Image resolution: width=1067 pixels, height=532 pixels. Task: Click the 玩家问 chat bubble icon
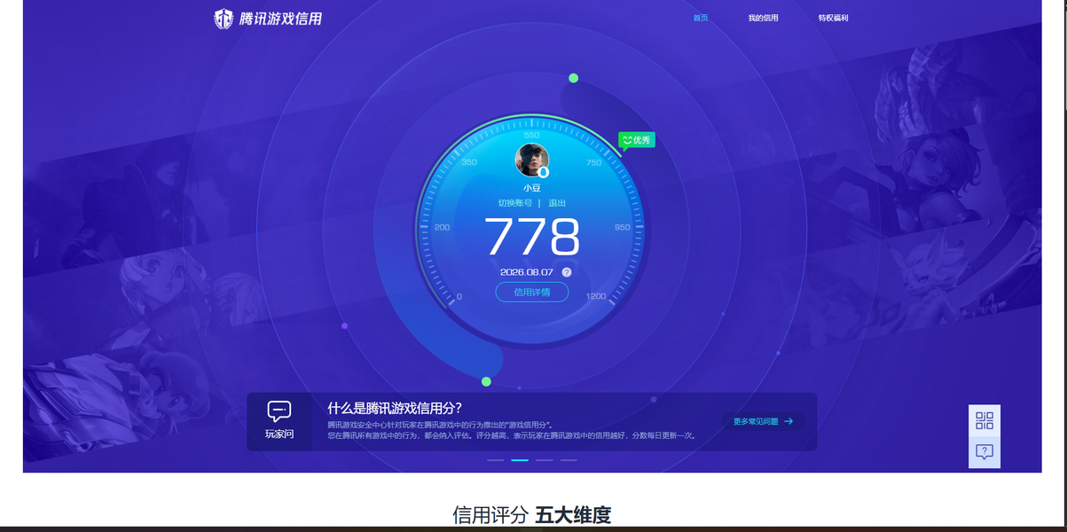[279, 411]
